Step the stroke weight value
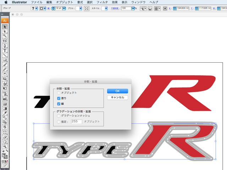This screenshot has width=227, height=170. click(x=54, y=8)
